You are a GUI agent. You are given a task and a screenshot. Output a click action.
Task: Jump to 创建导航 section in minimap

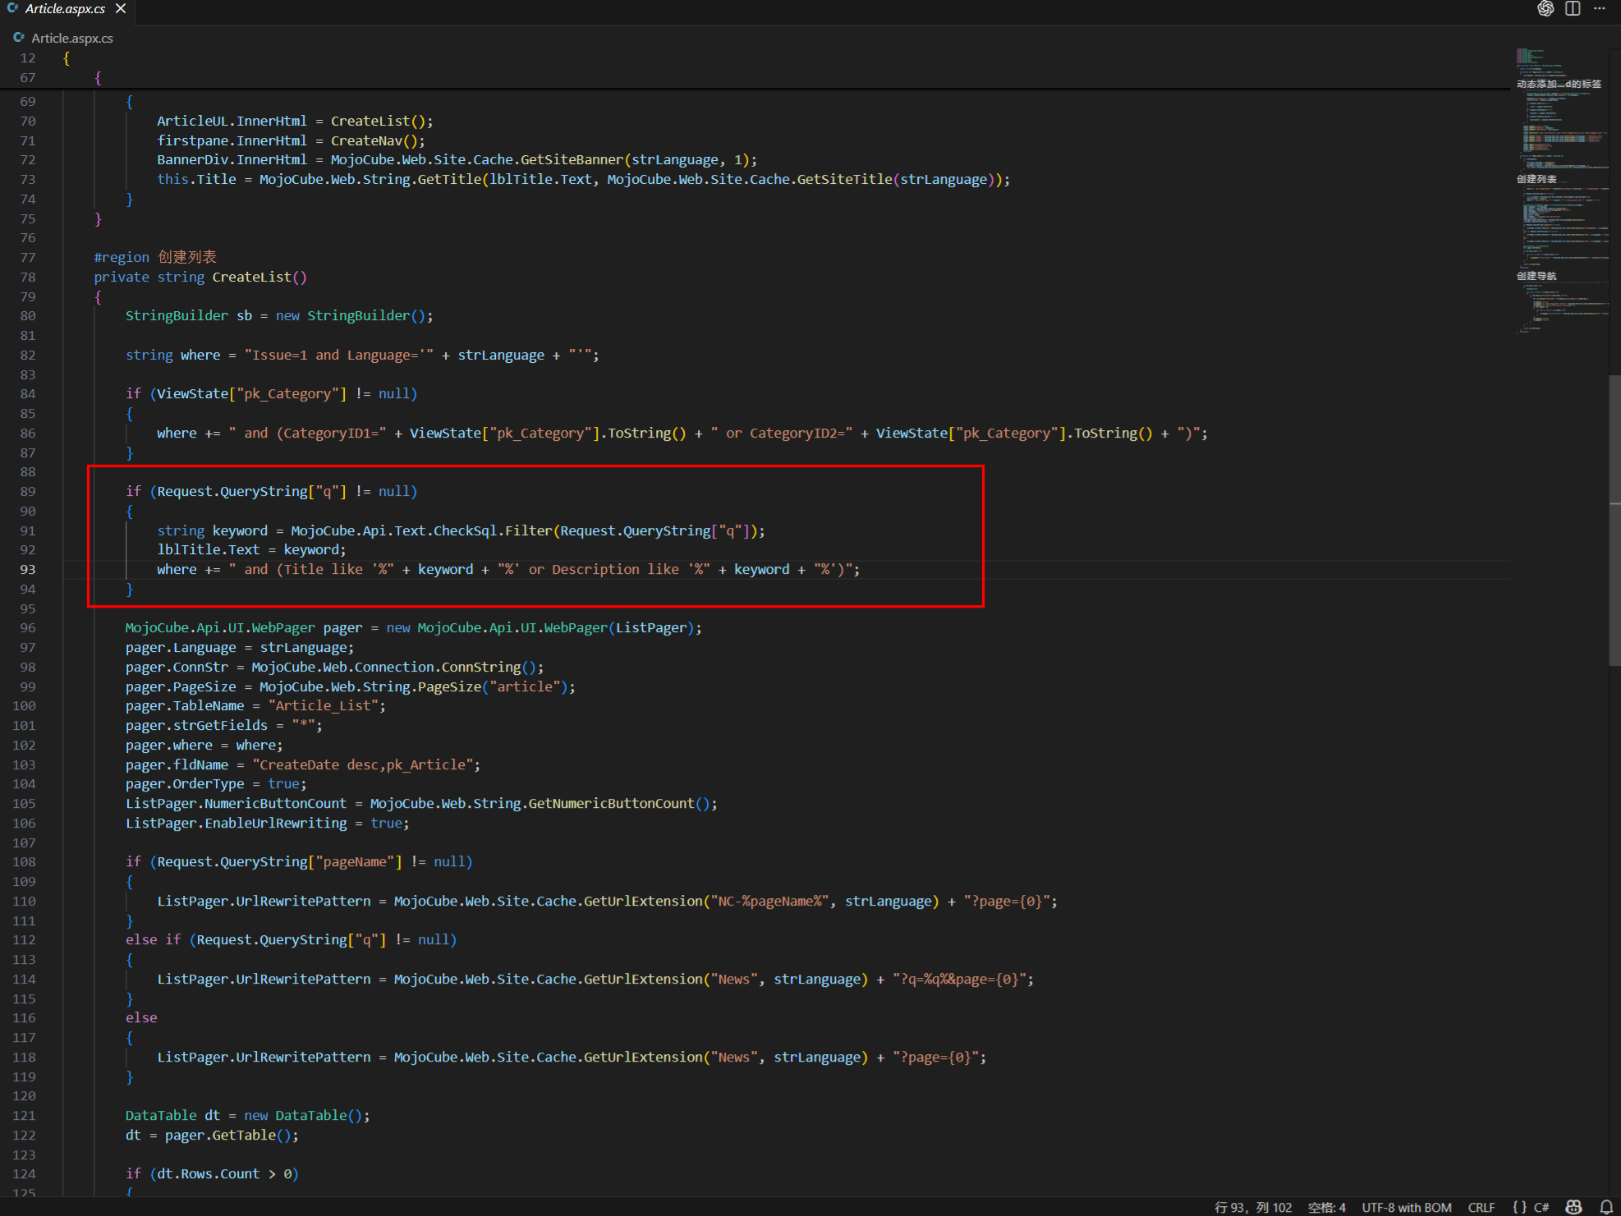[1536, 276]
